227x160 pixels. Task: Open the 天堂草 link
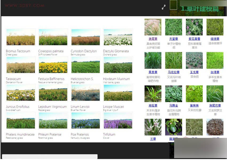[173, 38]
